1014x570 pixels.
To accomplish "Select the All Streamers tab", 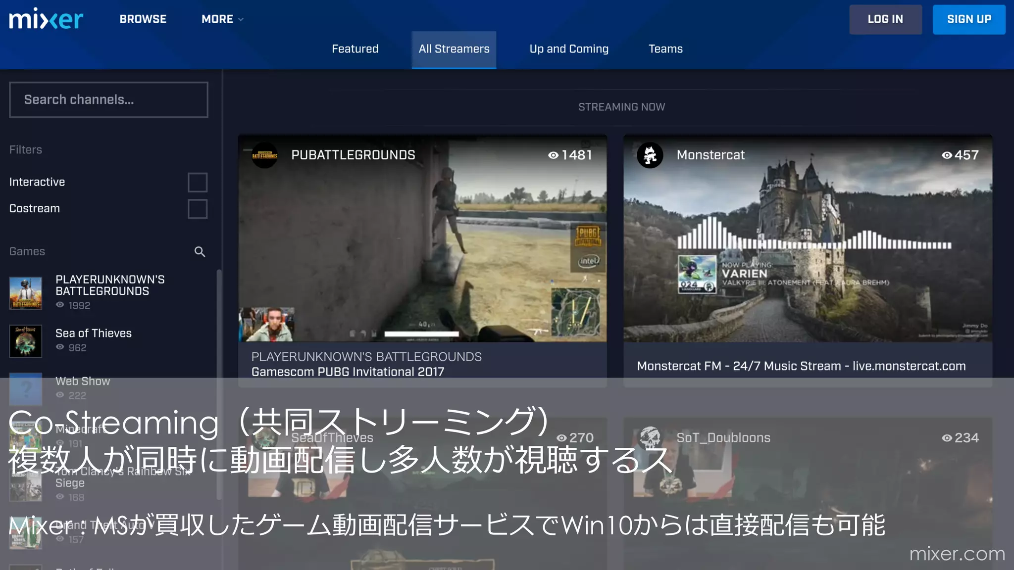I will [x=454, y=49].
